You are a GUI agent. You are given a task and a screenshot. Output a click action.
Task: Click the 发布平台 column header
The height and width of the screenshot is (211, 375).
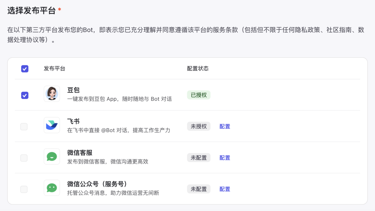click(x=54, y=69)
